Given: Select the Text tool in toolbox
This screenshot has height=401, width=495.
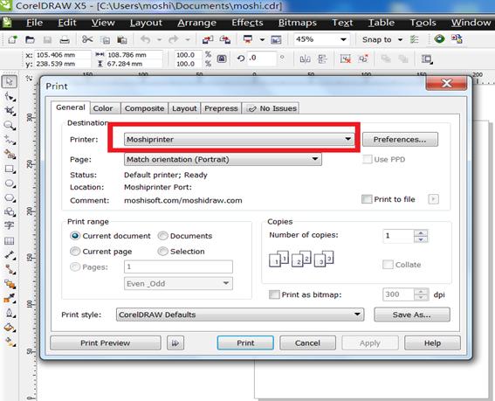Looking at the screenshot, I should [x=10, y=225].
